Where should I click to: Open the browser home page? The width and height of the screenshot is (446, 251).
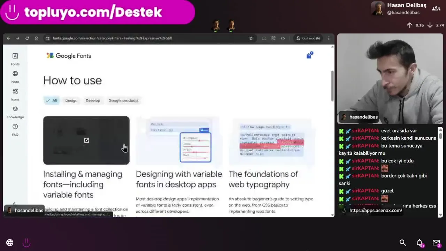(x=36, y=38)
